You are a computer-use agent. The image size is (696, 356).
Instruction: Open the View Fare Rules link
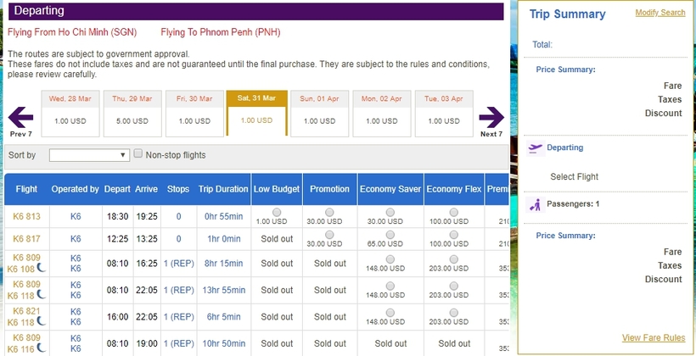[653, 338]
